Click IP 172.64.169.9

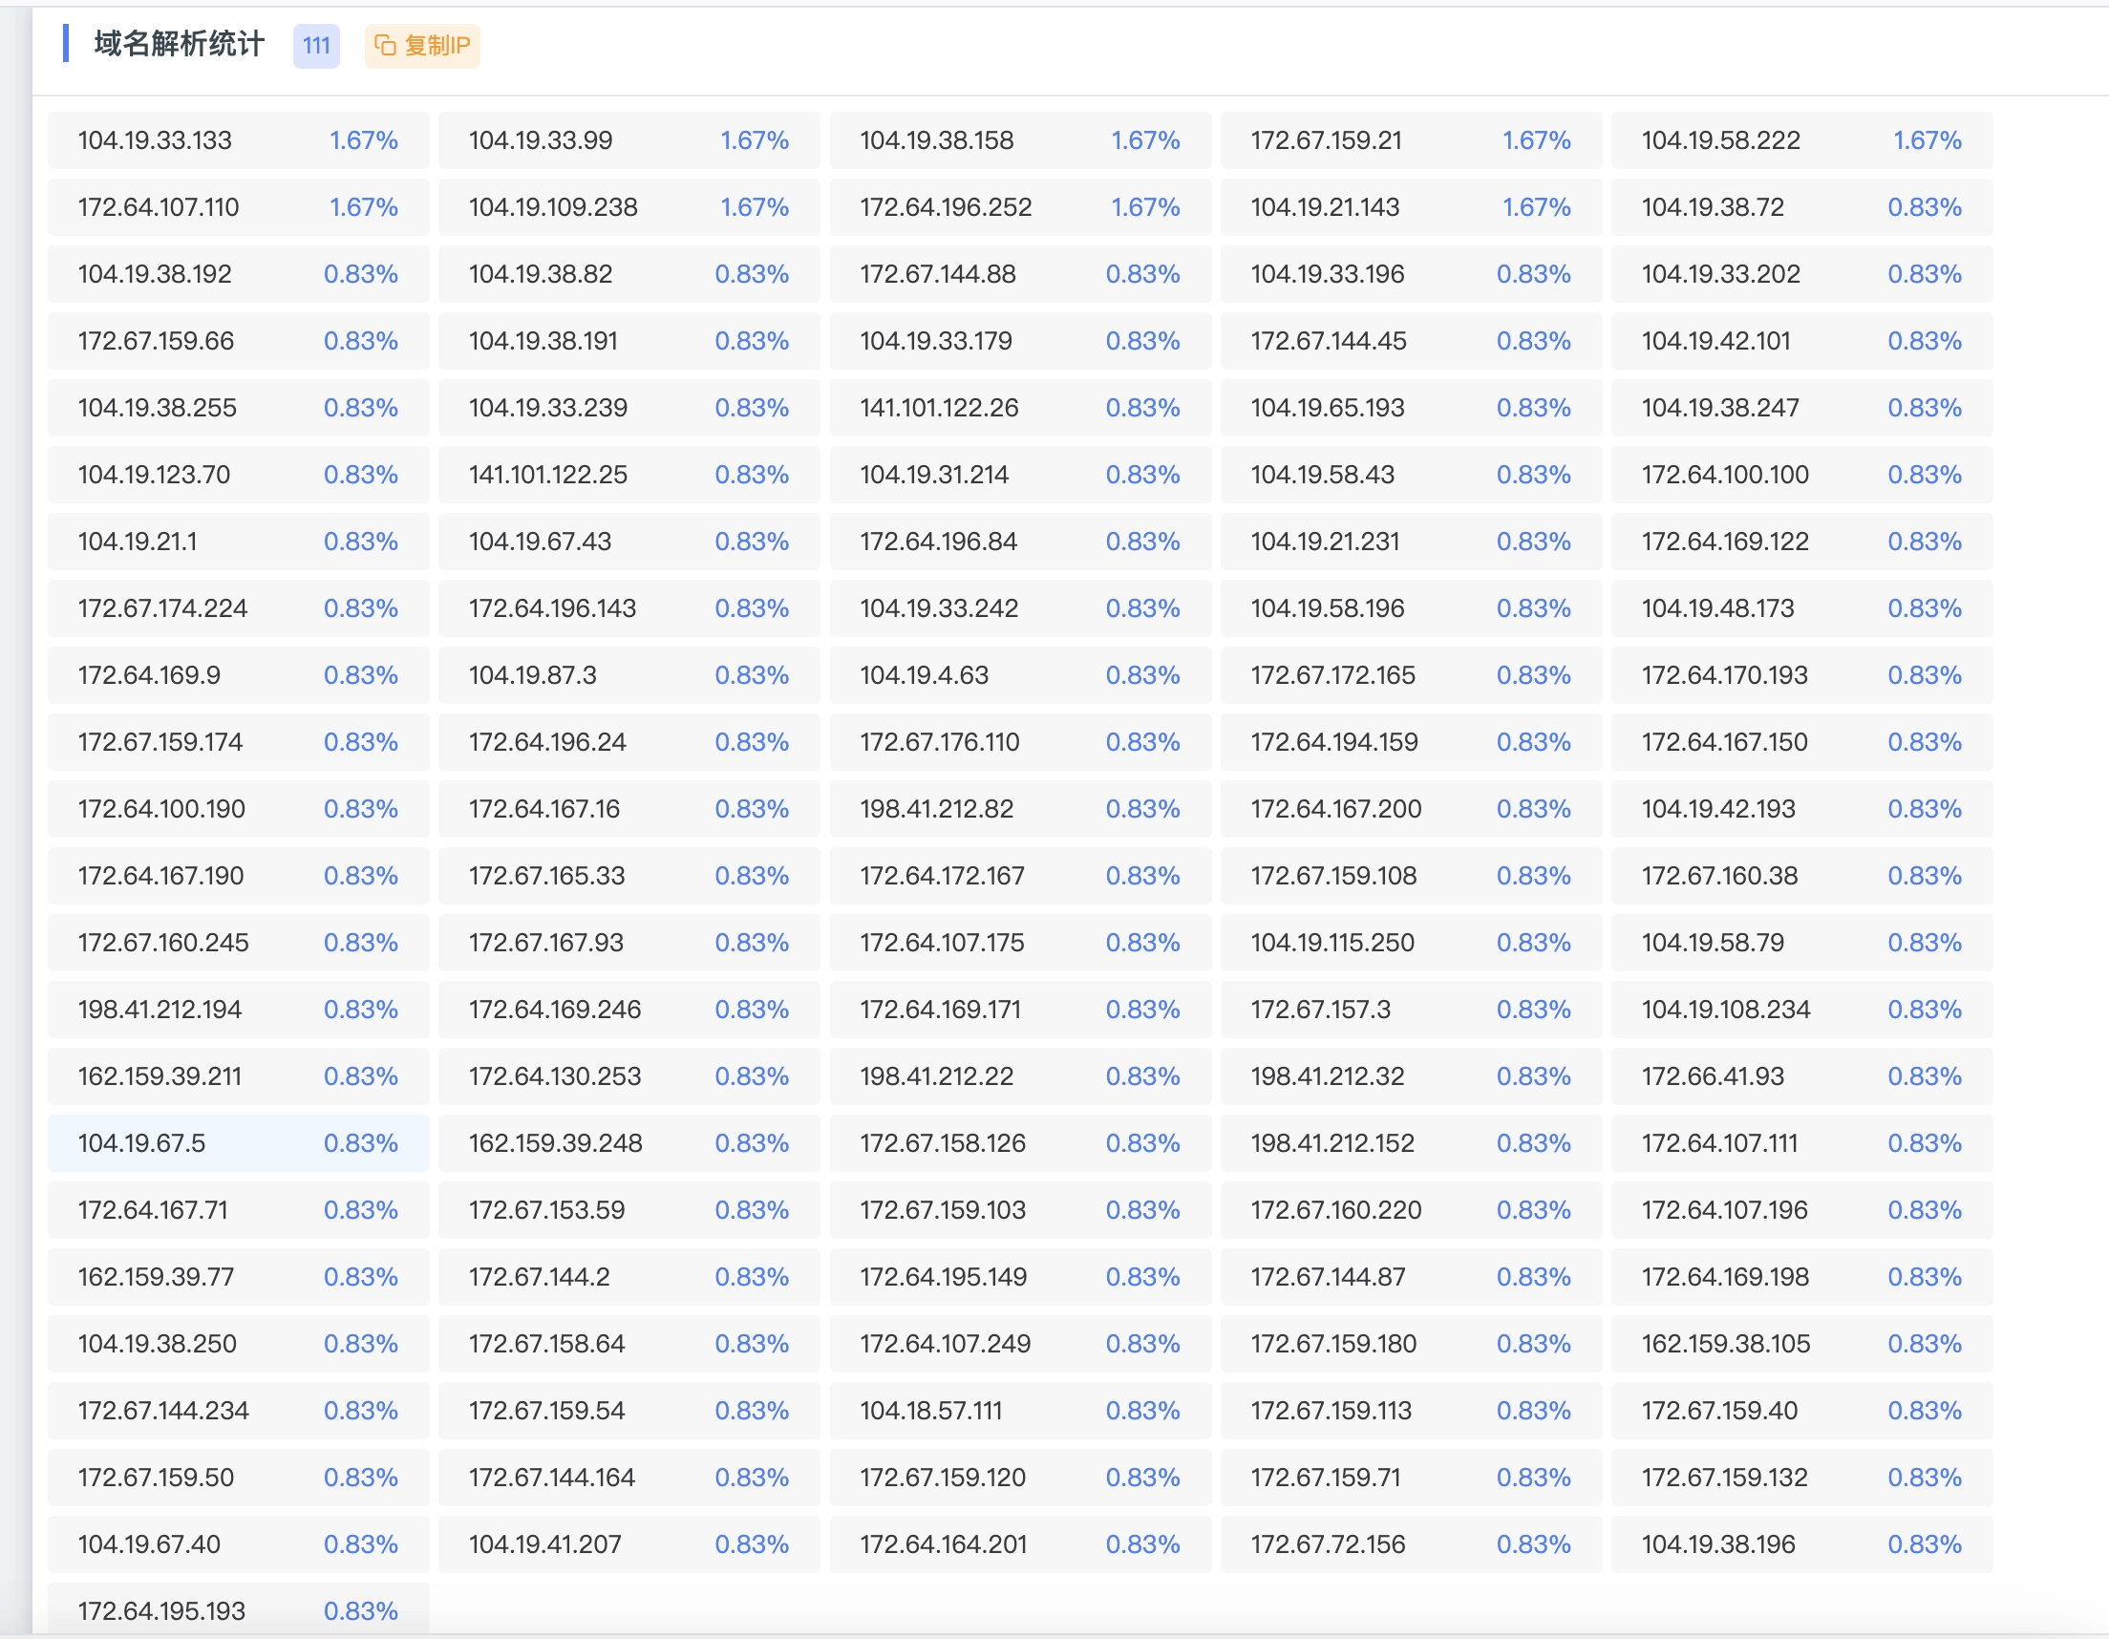click(x=239, y=675)
